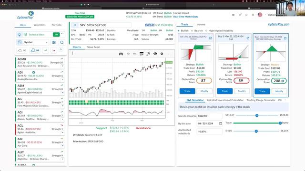Expand the AEM row chevron
Screen dimensions: 305x171
click(62, 93)
